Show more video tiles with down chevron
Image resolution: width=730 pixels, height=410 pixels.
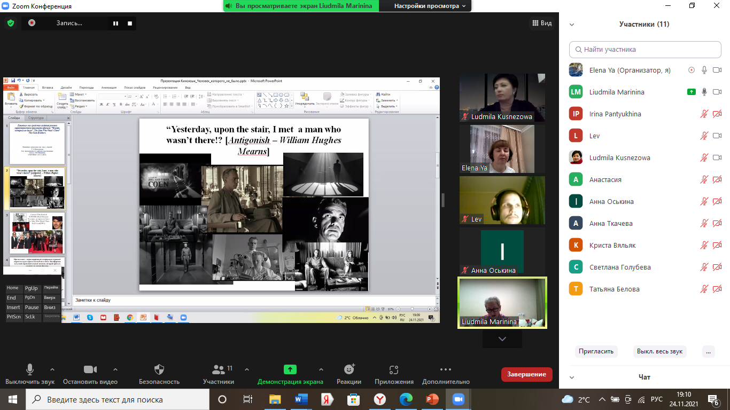(502, 339)
